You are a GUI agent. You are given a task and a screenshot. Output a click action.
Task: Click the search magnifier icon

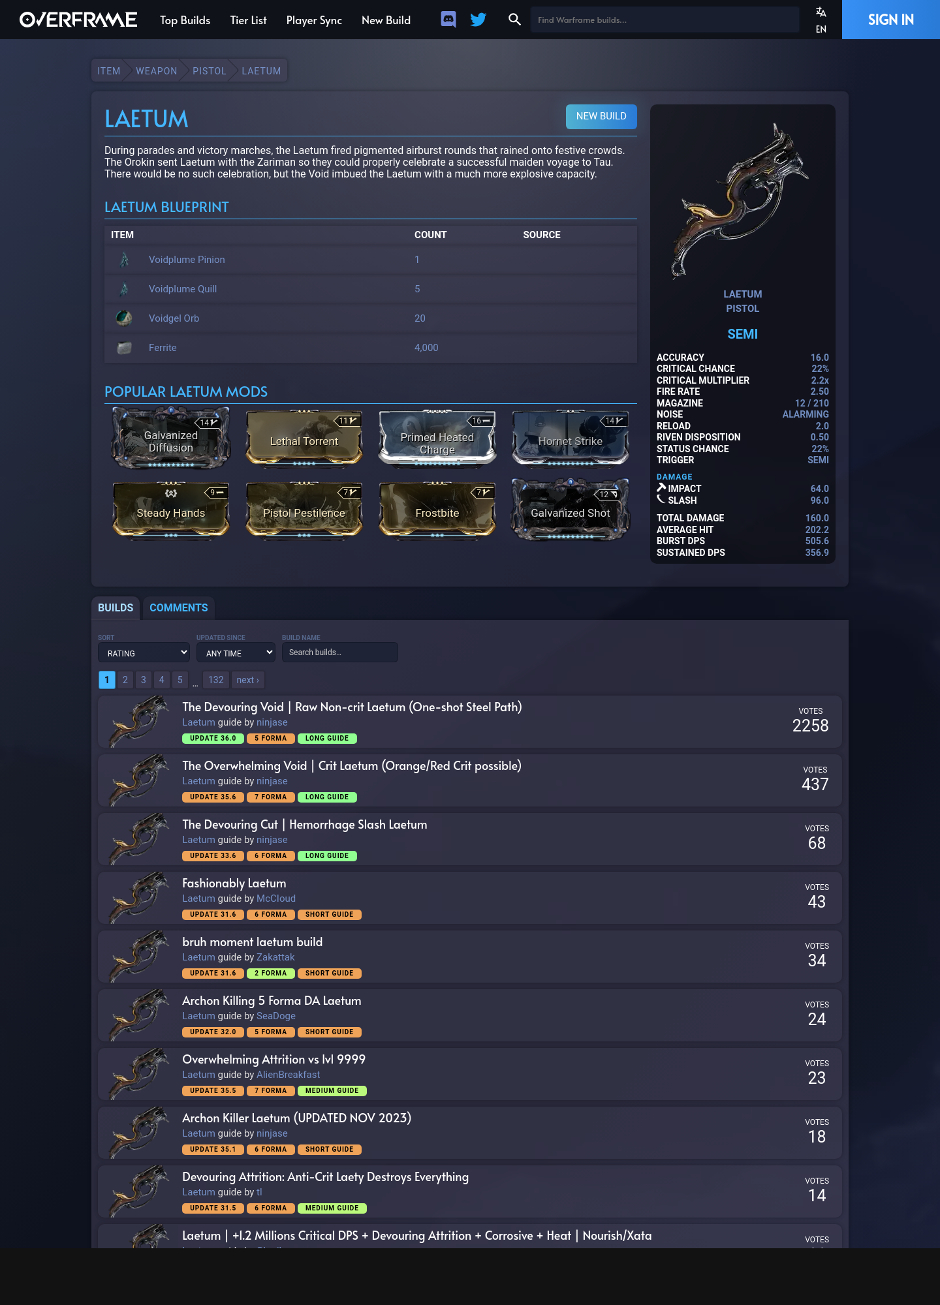[x=514, y=20]
